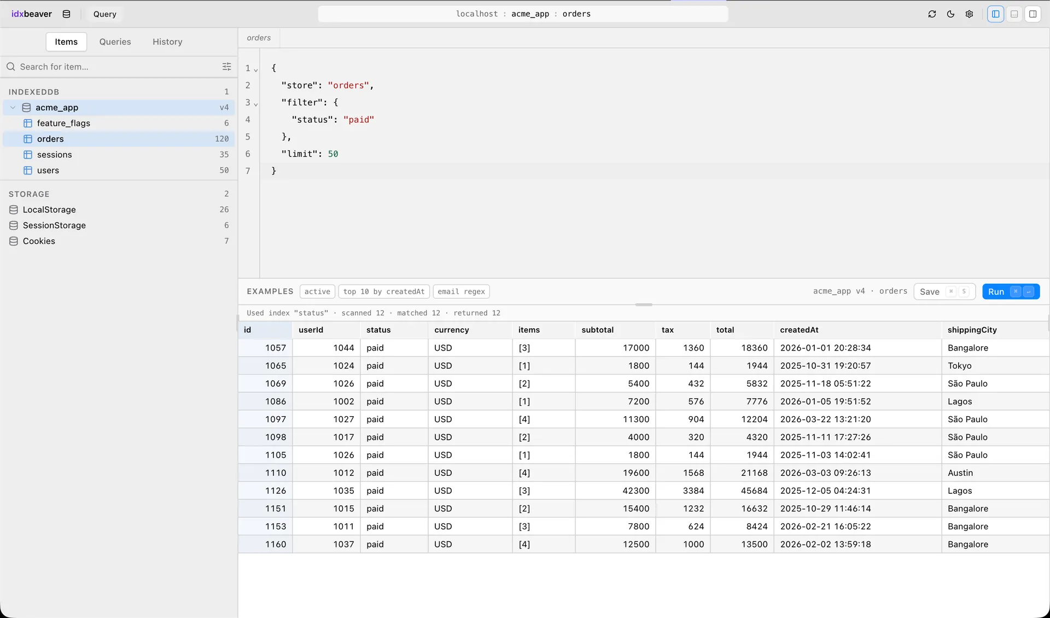Click limit value 50 in editor
1050x618 pixels.
tap(333, 154)
